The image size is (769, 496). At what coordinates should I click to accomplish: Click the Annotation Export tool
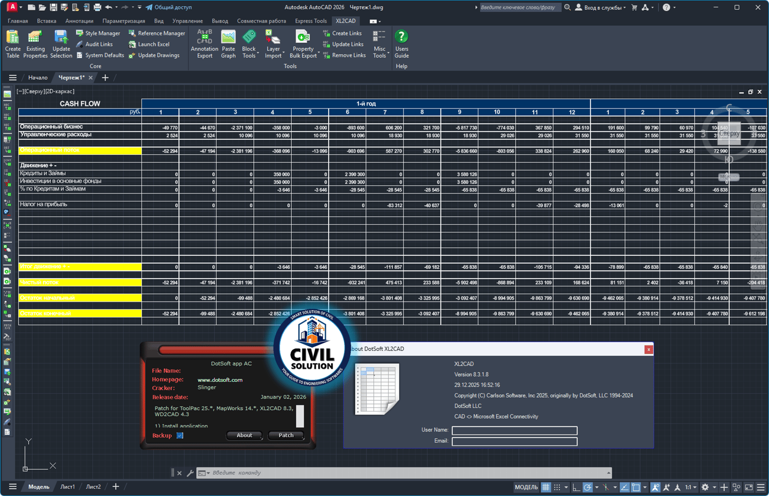coord(205,44)
